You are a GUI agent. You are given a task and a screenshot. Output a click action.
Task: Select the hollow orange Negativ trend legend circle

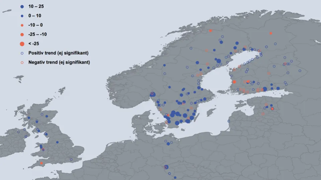(x=22, y=62)
